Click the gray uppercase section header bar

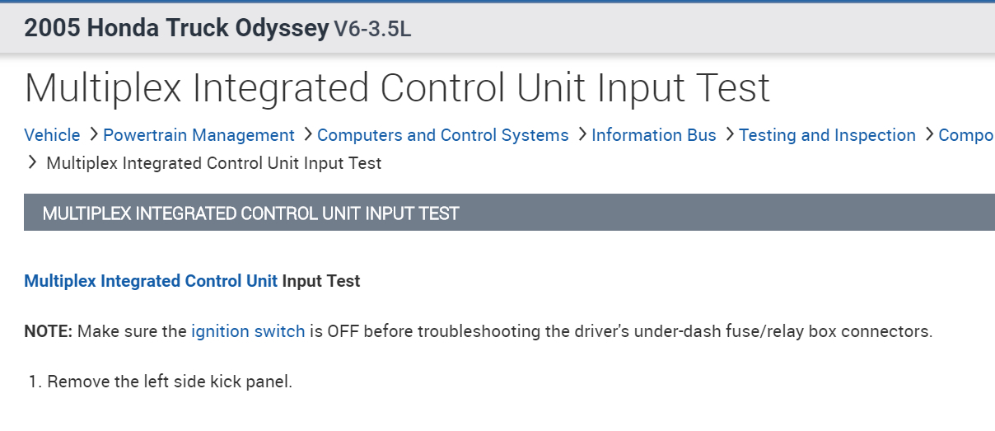[509, 213]
